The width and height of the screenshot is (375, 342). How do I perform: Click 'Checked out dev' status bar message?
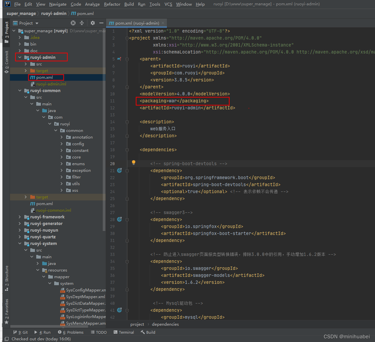pyautogui.click(x=41, y=339)
